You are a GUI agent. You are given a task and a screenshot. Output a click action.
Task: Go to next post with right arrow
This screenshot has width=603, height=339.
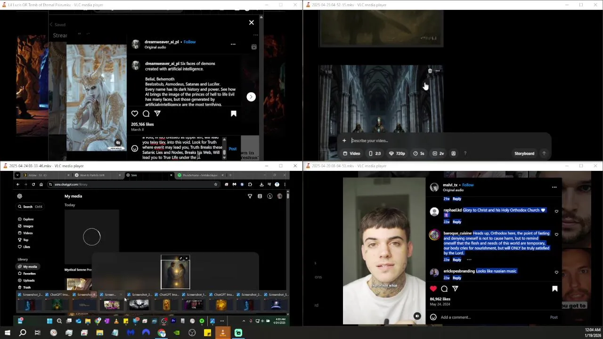click(251, 97)
